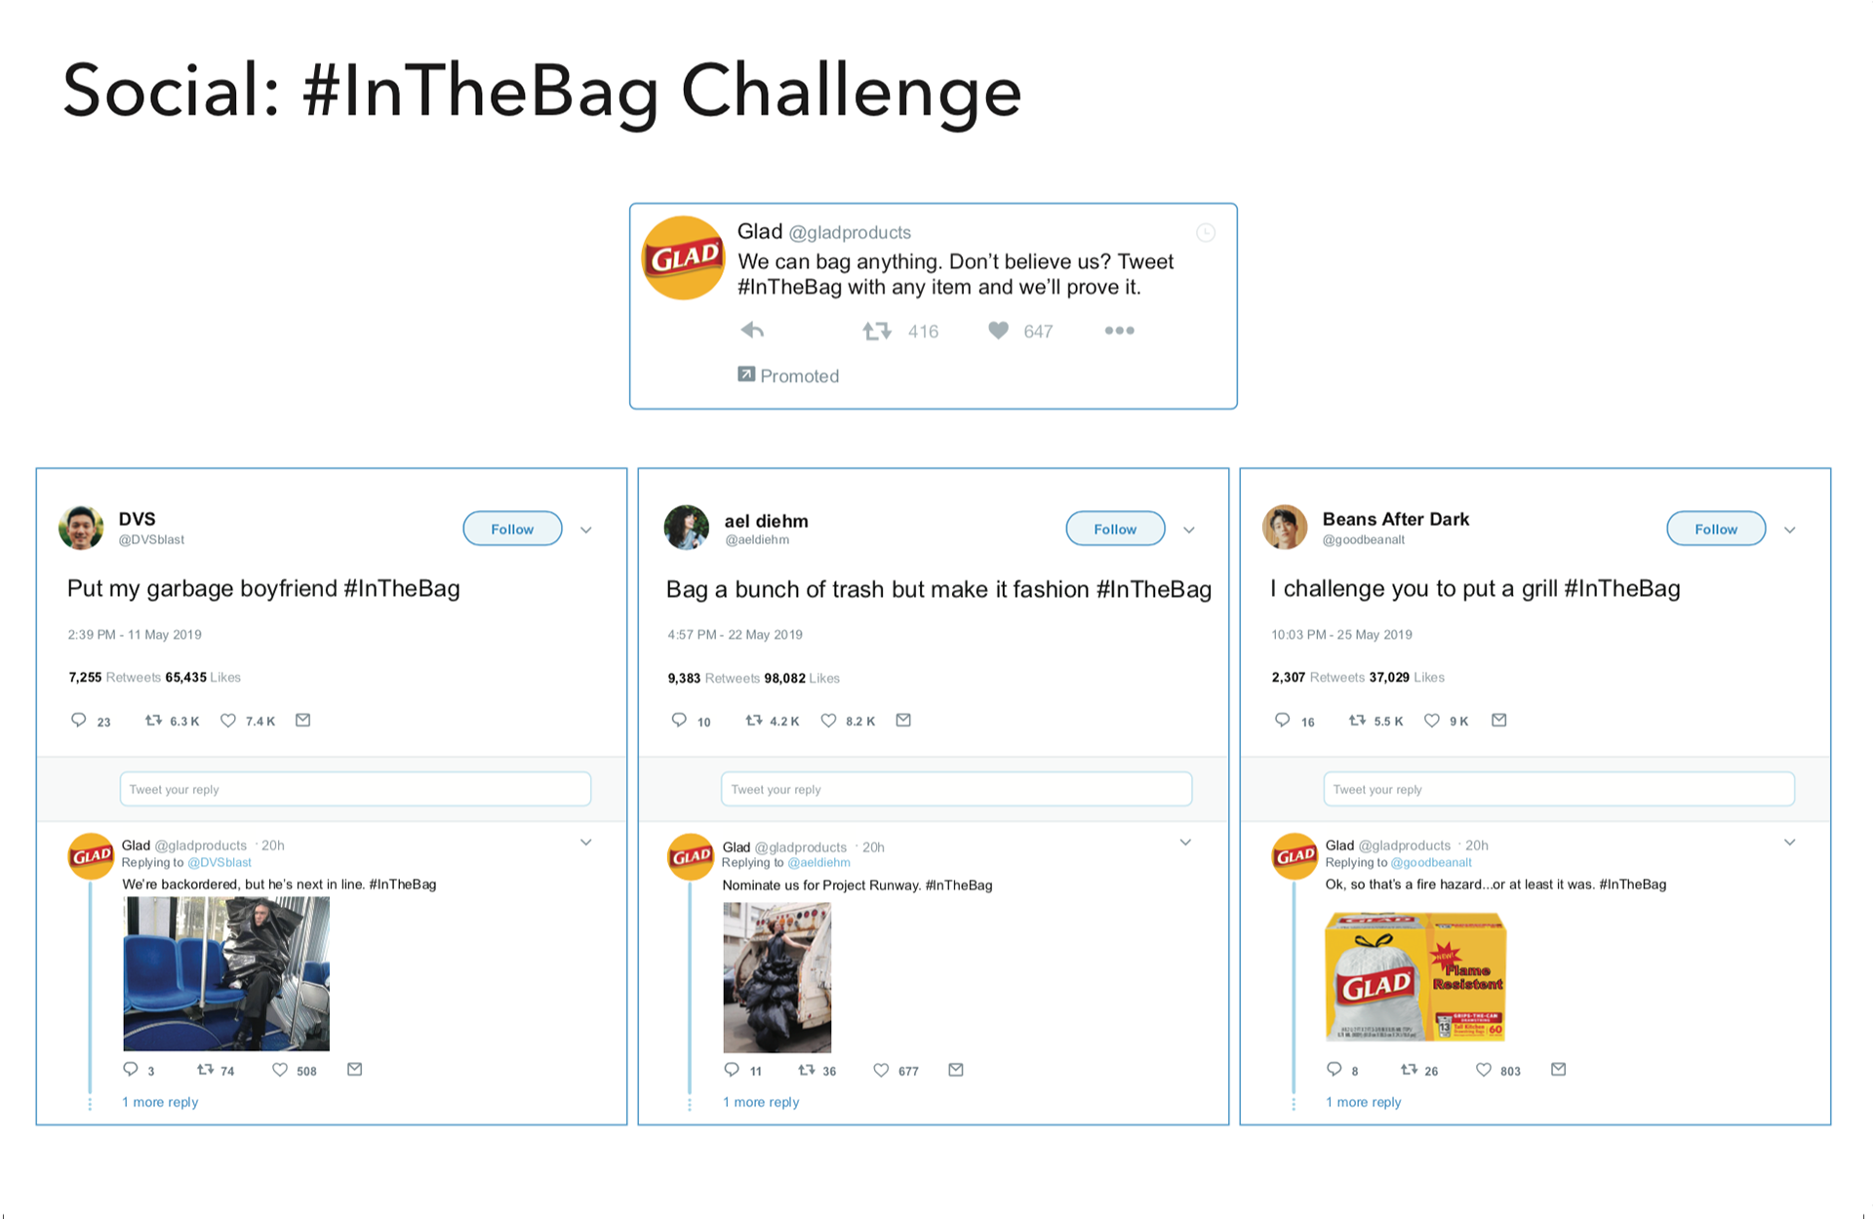Follow ael diehm
The image size is (1873, 1219).
click(x=1115, y=529)
